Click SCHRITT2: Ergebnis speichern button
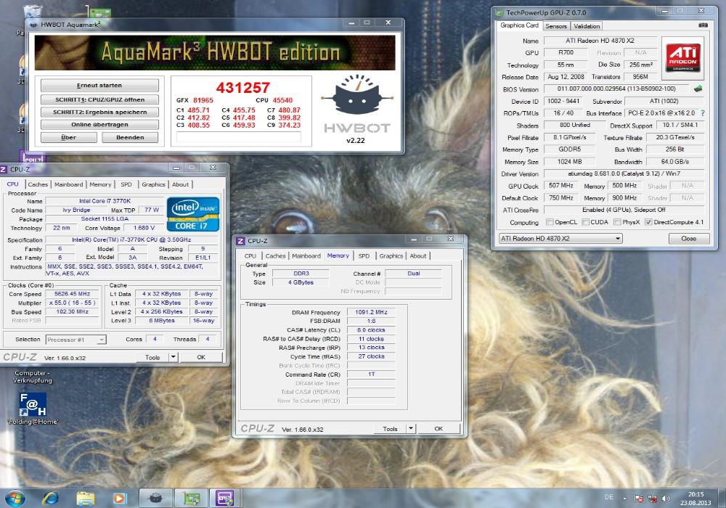 click(99, 112)
